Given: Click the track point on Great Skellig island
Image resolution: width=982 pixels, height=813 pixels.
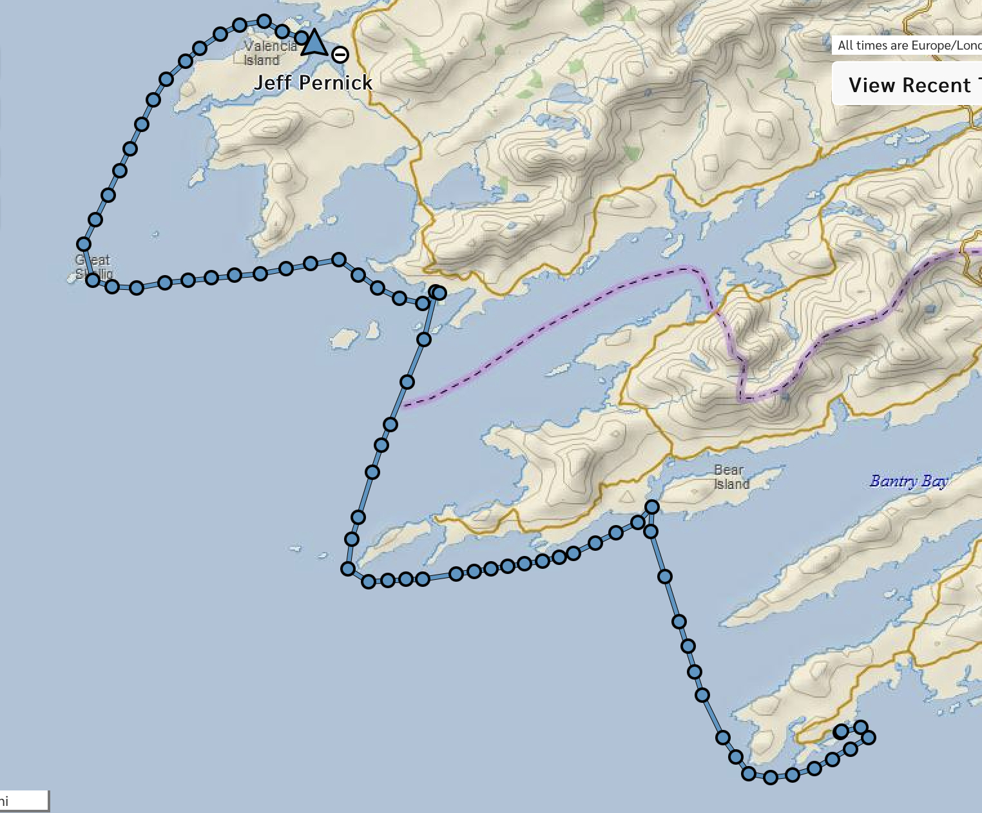Looking at the screenshot, I should tap(93, 280).
